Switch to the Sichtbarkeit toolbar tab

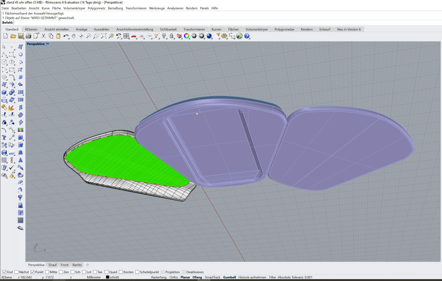click(x=168, y=29)
